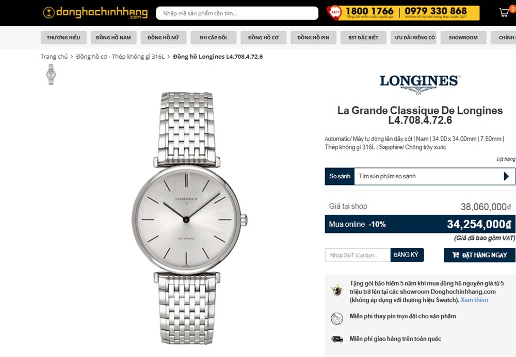516x357 pixels.
Task: Open the THƯƠNG HIỆU menu
Action: (63, 38)
